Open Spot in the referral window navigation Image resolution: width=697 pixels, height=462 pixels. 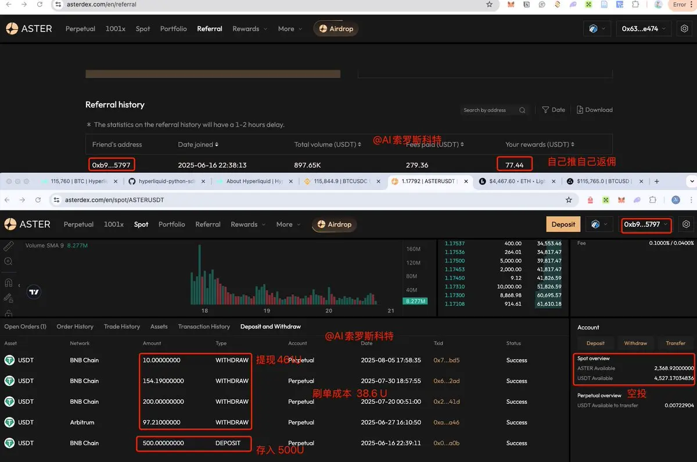tap(143, 28)
